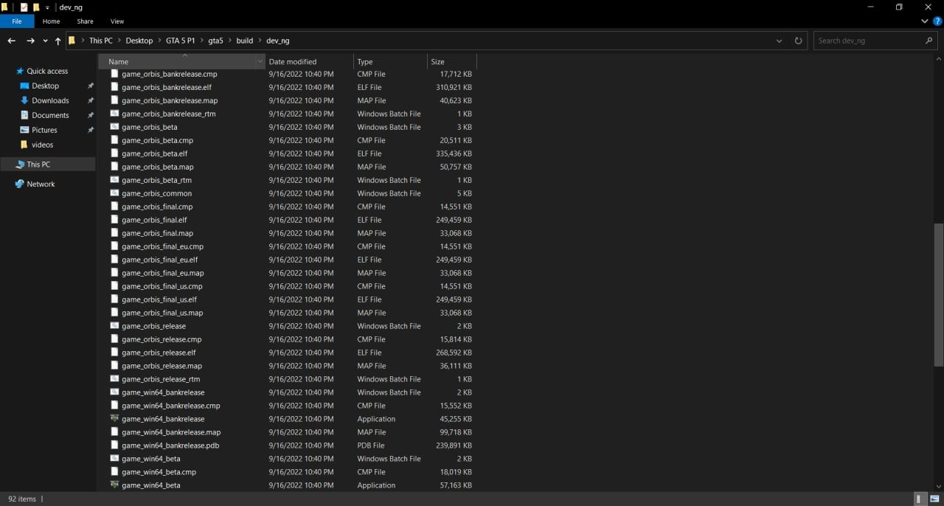Switch to the View ribbon tab
944x506 pixels.
click(117, 21)
